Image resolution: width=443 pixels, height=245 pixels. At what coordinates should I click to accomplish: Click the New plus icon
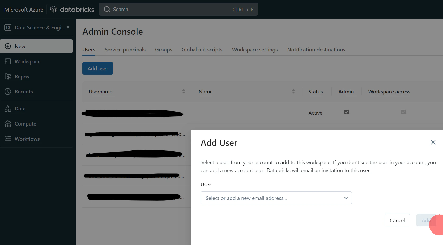[x=8, y=46]
